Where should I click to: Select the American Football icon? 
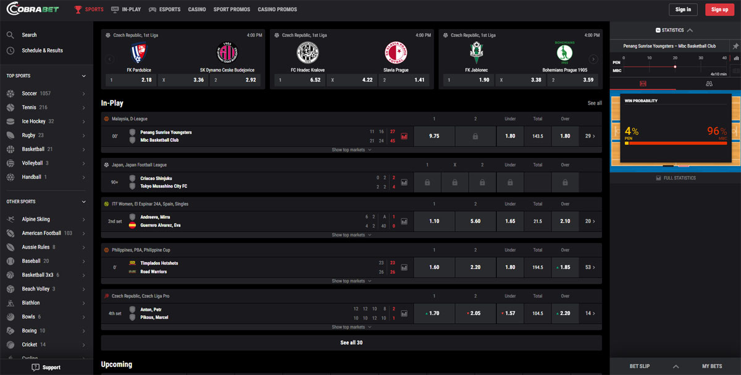click(x=10, y=233)
